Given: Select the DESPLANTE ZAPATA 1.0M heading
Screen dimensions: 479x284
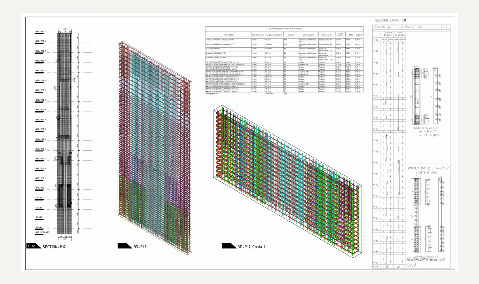Looking at the screenshot, I should point(390,21).
